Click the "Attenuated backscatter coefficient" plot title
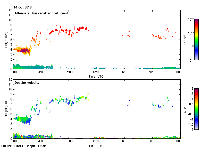 41,13
